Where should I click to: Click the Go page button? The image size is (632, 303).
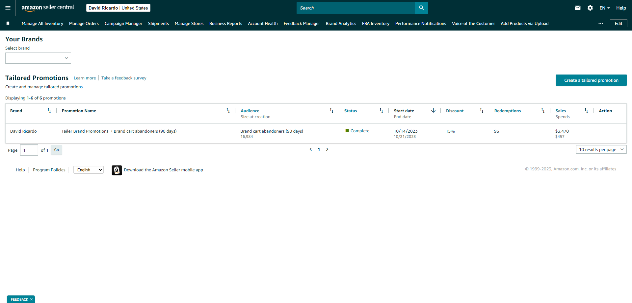(57, 150)
